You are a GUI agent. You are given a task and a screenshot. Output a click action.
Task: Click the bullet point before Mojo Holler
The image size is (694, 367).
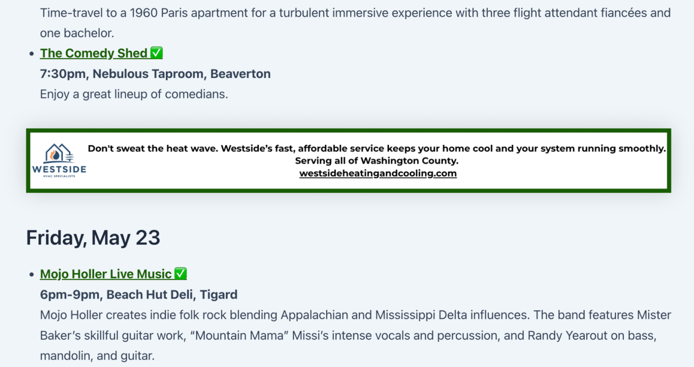31,274
